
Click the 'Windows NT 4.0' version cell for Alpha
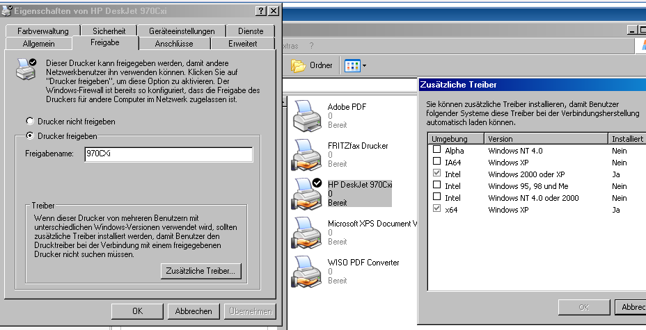(515, 151)
